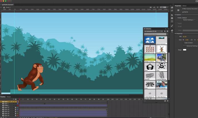Click the add-content icon at CC Libraries bottom left
Screen dimensions: 198x118
pos(145,101)
